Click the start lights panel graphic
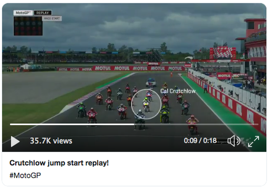This screenshot has height=189, width=269. click(28, 26)
